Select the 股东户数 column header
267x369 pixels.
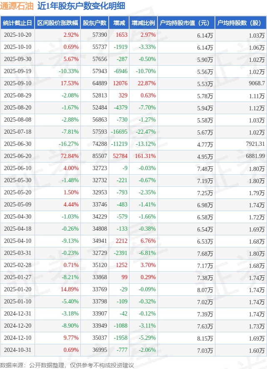(95, 23)
